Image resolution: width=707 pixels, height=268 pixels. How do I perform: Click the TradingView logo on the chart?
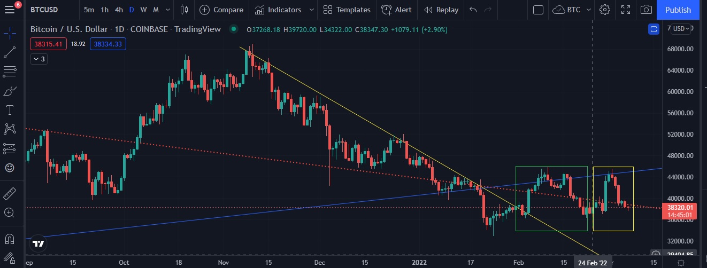(x=38, y=244)
